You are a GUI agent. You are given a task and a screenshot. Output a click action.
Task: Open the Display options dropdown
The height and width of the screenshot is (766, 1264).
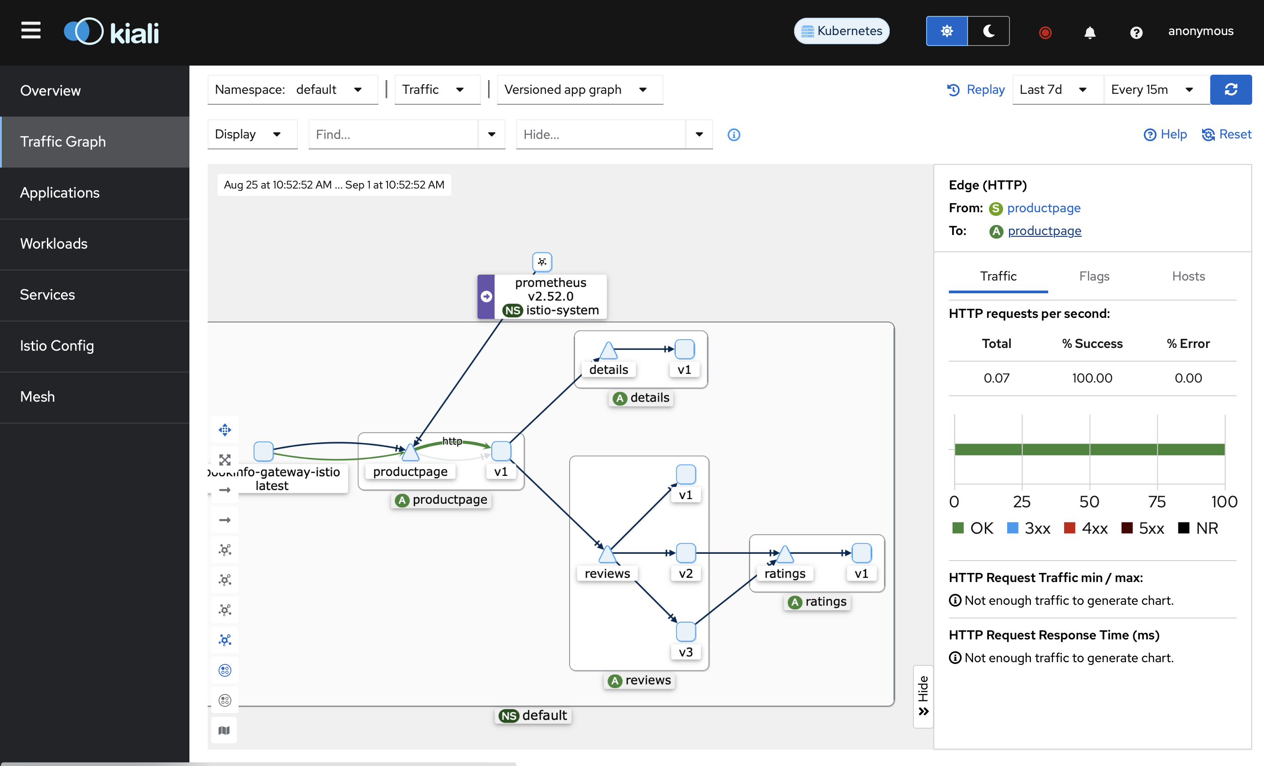(x=252, y=134)
